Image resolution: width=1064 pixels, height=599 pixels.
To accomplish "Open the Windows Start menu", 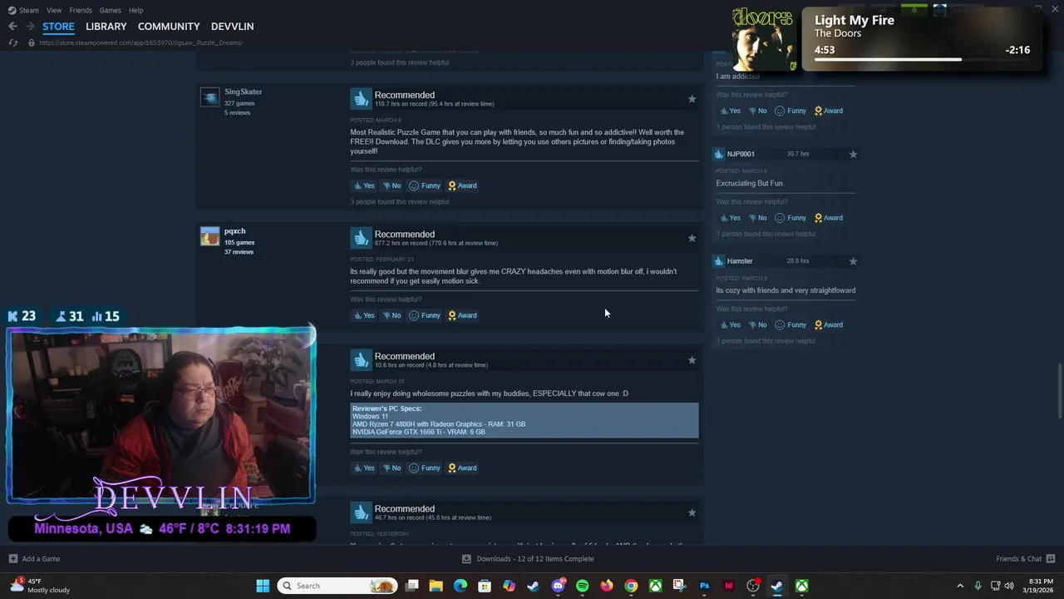I will tap(263, 586).
